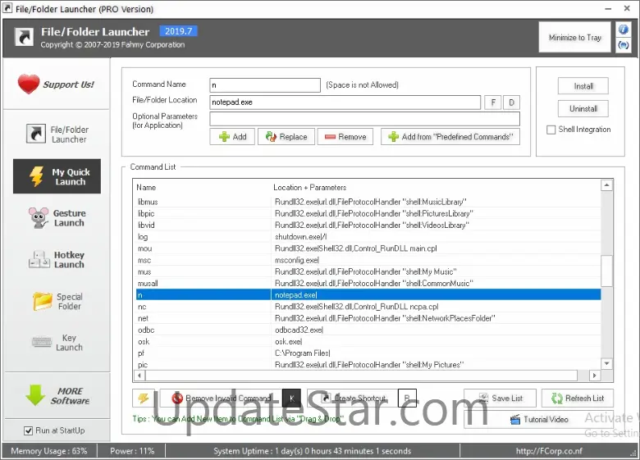Click the Command Name input field
Viewport: 640px width, 460px height.
pyautogui.click(x=265, y=84)
